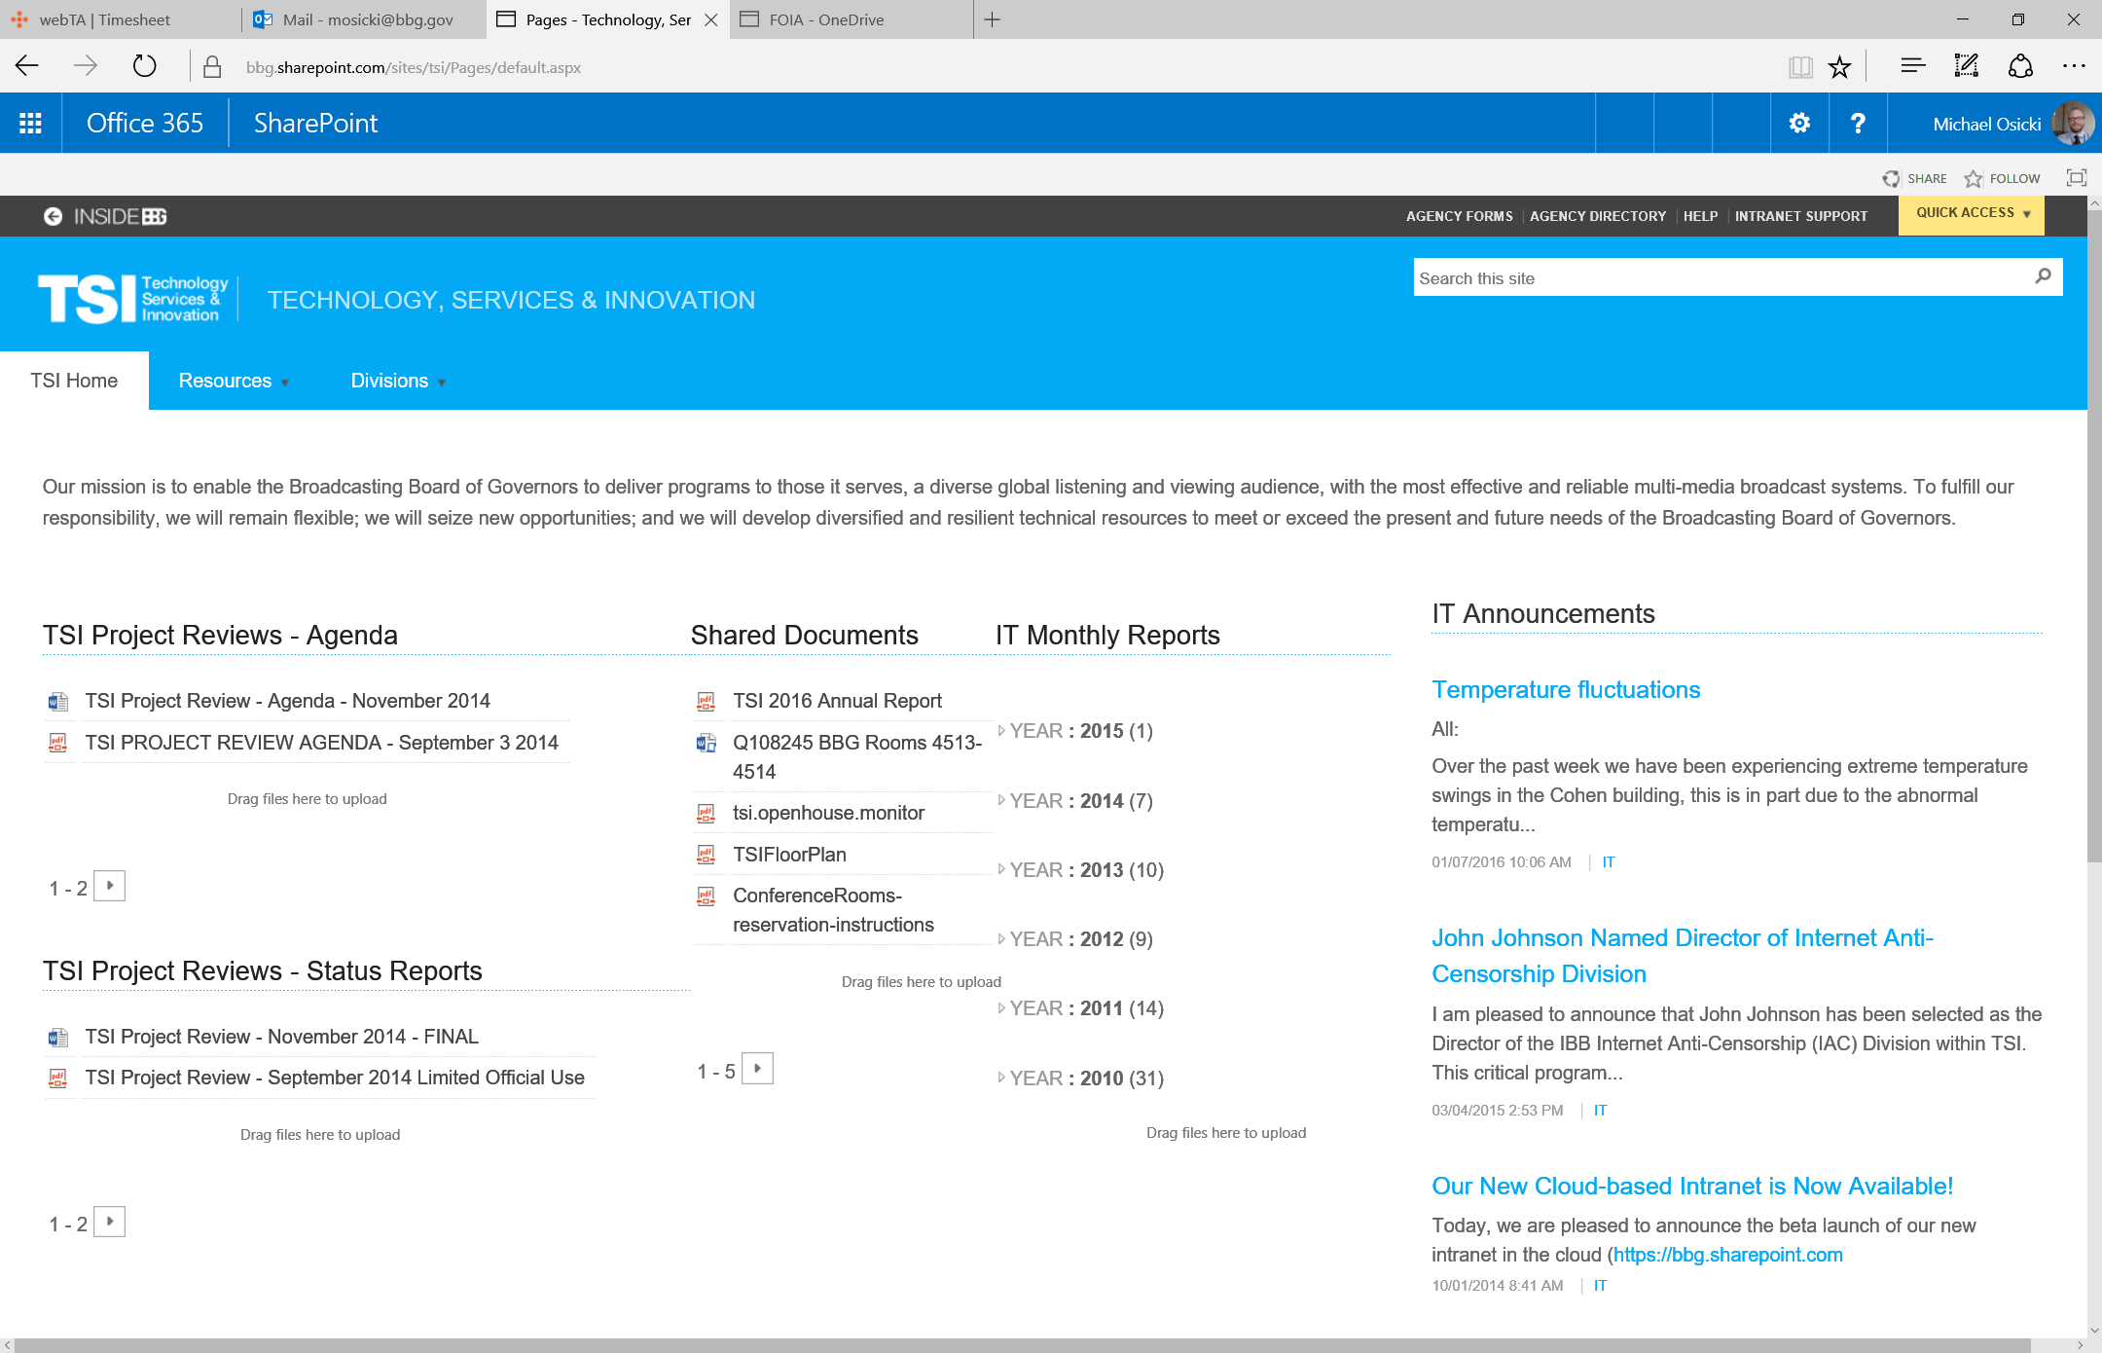Close the Pages - Technology tab
The image size is (2102, 1353).
[x=711, y=19]
